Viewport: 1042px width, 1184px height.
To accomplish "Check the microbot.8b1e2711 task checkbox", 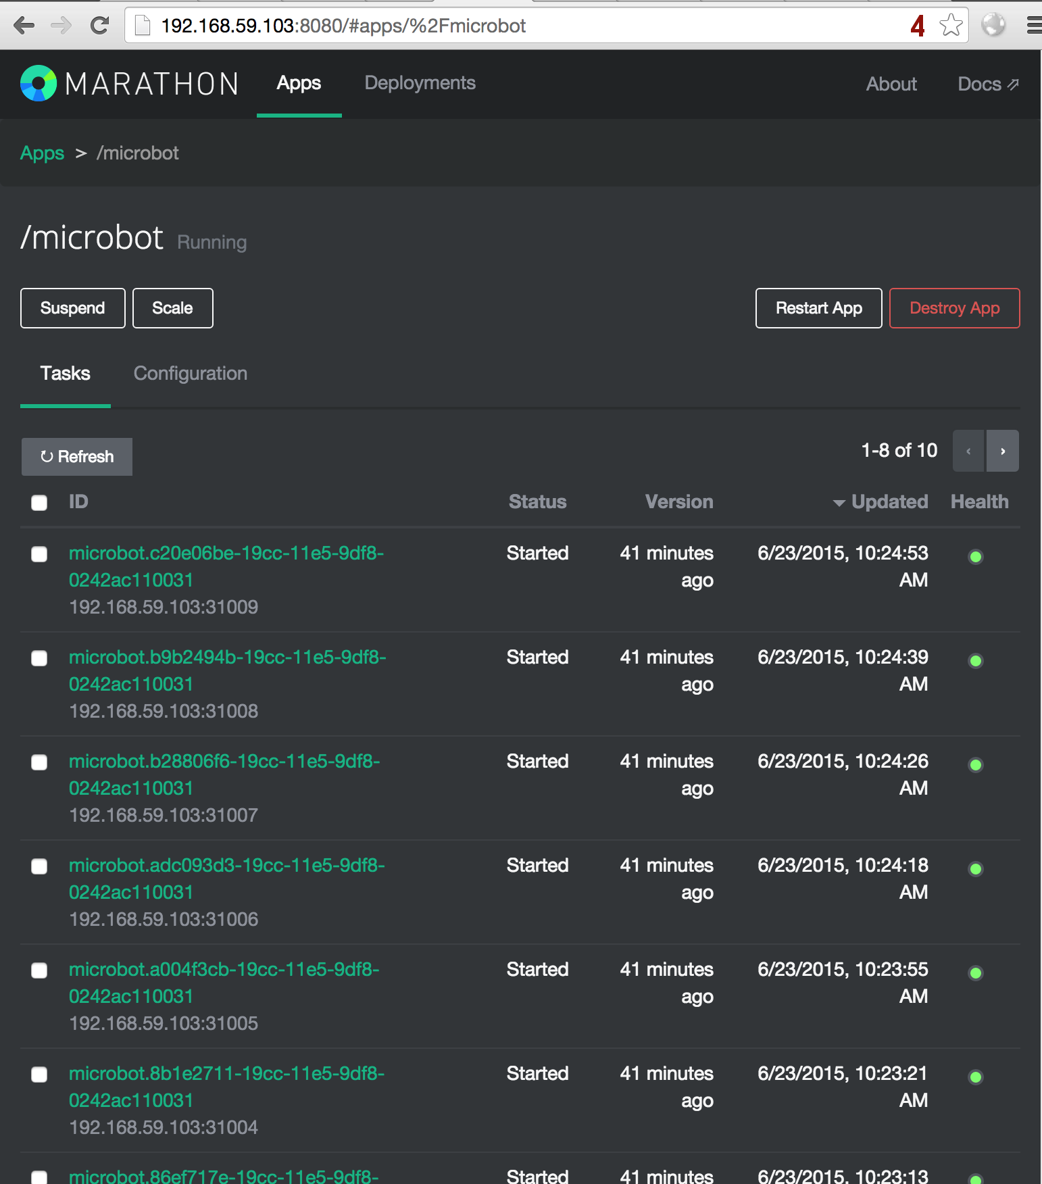I will (x=39, y=1075).
